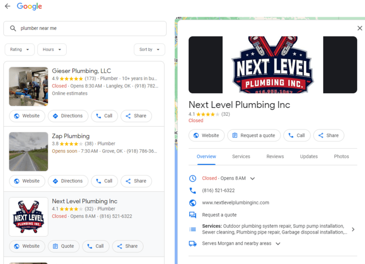Image resolution: width=365 pixels, height=264 pixels.
Task: Switch to the Services tab
Action: 241,157
